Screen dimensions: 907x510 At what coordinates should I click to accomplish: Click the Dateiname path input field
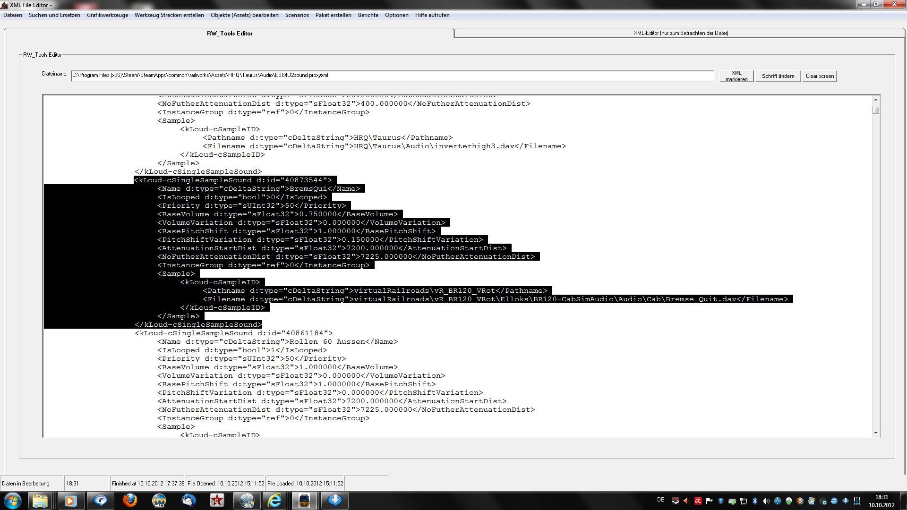(392, 76)
